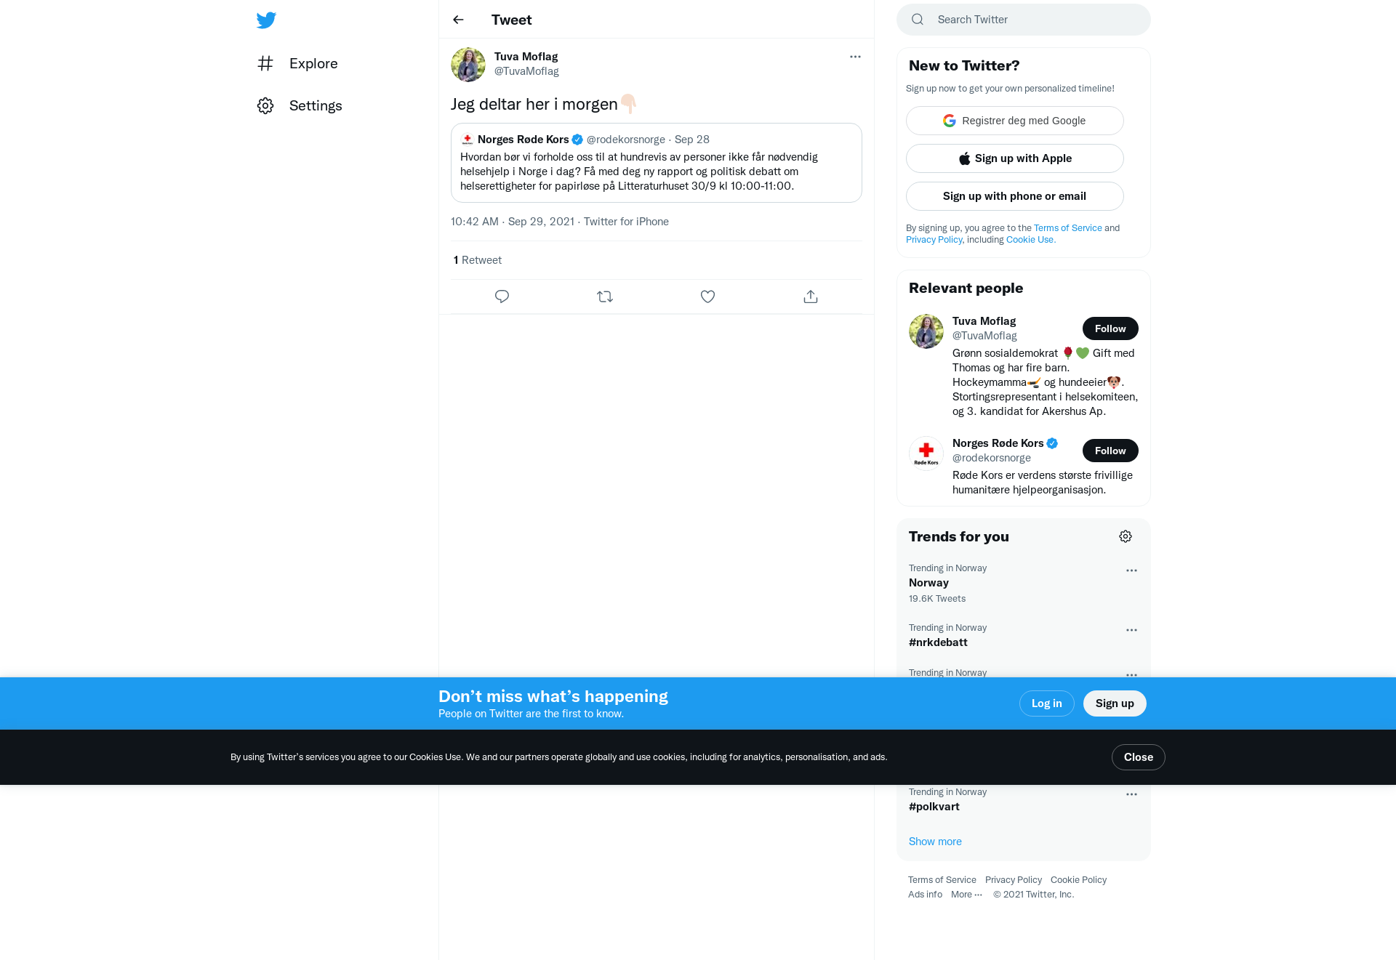Image resolution: width=1396 pixels, height=960 pixels.
Task: Click Show more trends link
Action: (935, 842)
